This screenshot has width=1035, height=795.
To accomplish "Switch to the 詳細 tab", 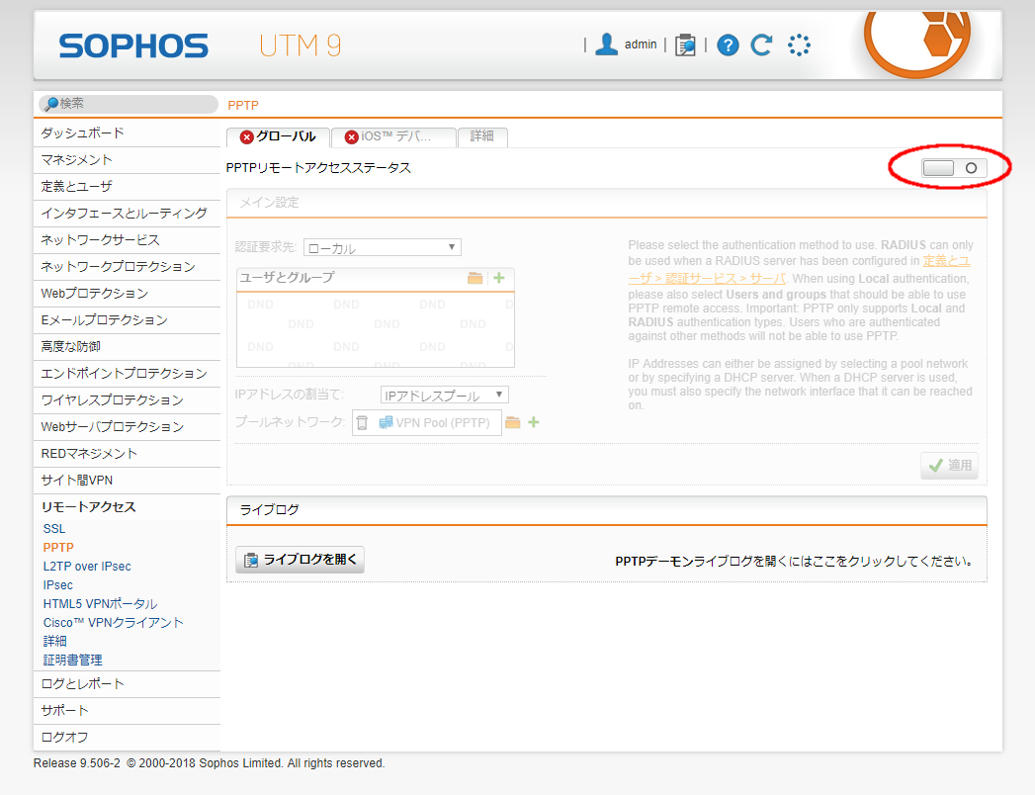I will 482,136.
